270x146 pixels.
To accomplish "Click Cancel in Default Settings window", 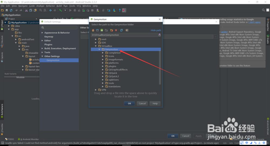I will point(186,136).
